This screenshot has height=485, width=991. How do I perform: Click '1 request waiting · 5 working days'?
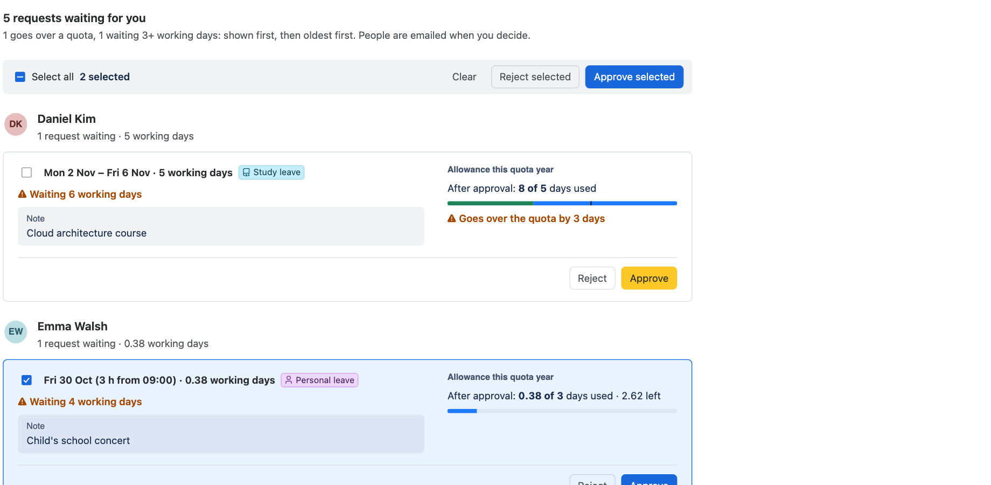116,136
